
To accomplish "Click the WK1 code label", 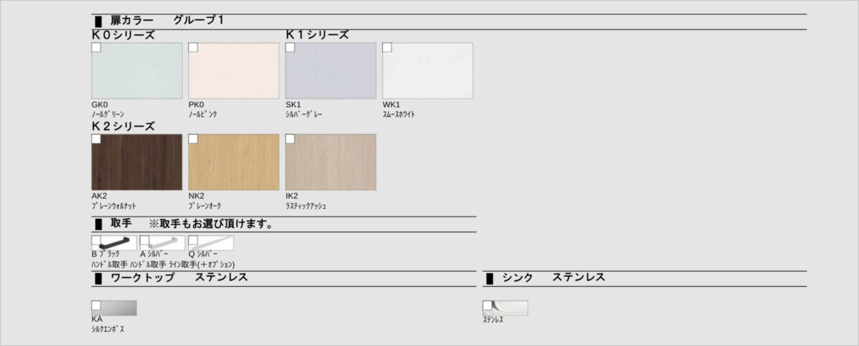I will 391,104.
